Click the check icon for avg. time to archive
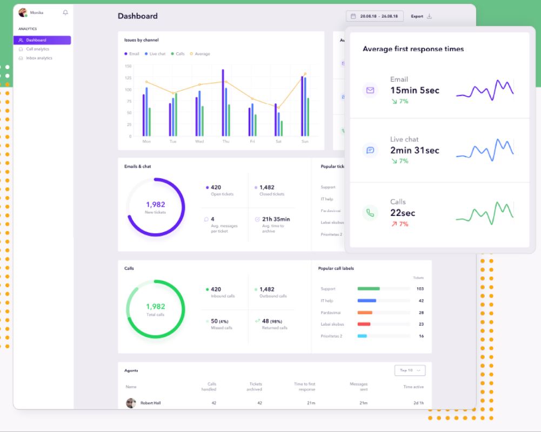The image size is (541, 432). coord(257,219)
